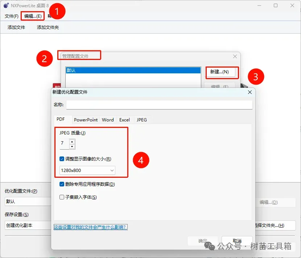This screenshot has width=301, height=258.
Task: Close the NXPowerLite main window
Action: (292, 5)
